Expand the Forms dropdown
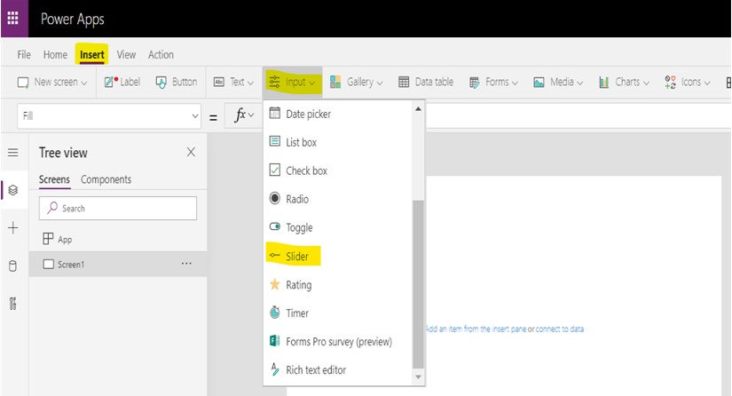This screenshot has width=732, height=396. (x=493, y=83)
